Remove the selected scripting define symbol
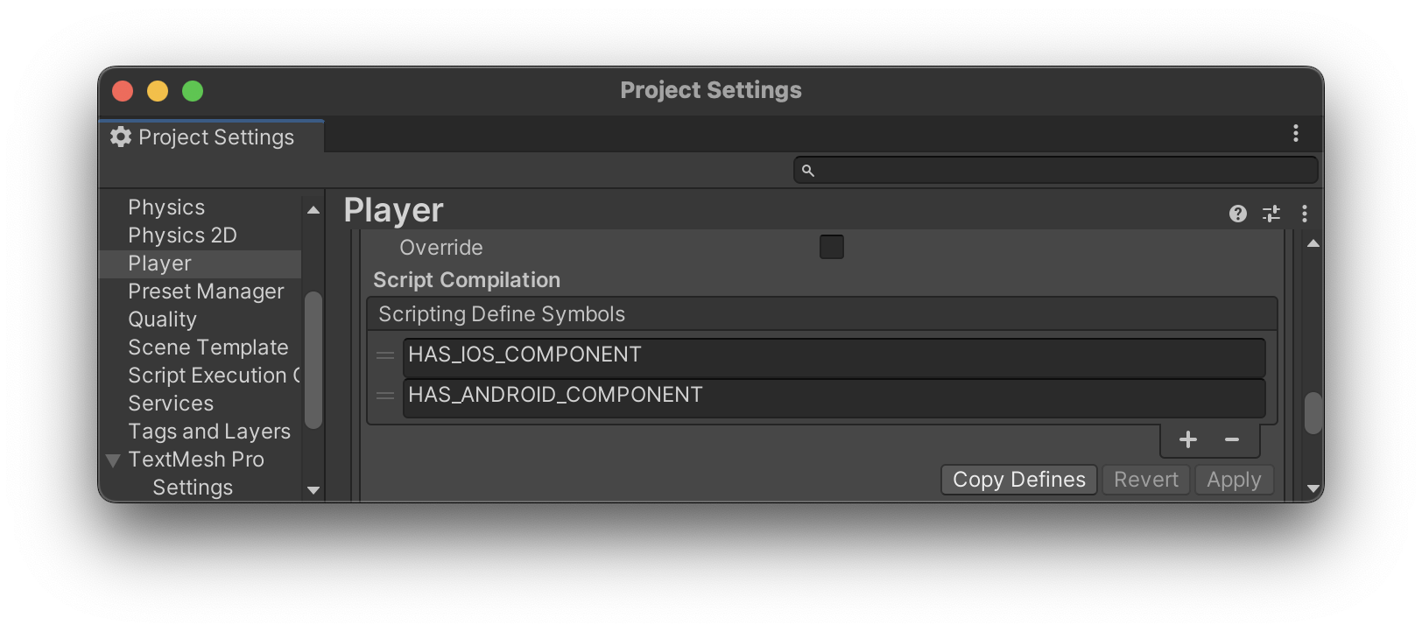 1232,439
